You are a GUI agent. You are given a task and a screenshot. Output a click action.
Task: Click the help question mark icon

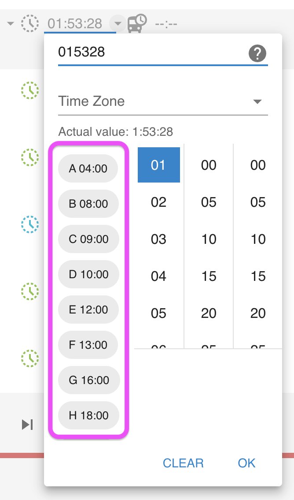(257, 54)
